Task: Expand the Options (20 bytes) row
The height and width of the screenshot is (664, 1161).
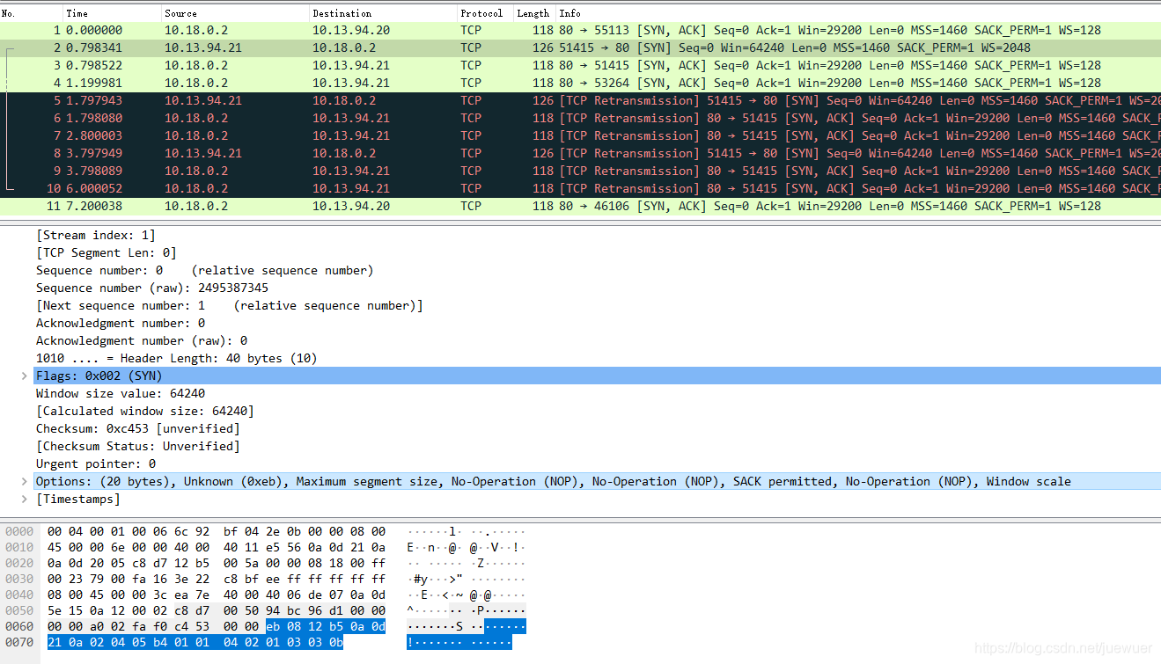Action: (24, 481)
